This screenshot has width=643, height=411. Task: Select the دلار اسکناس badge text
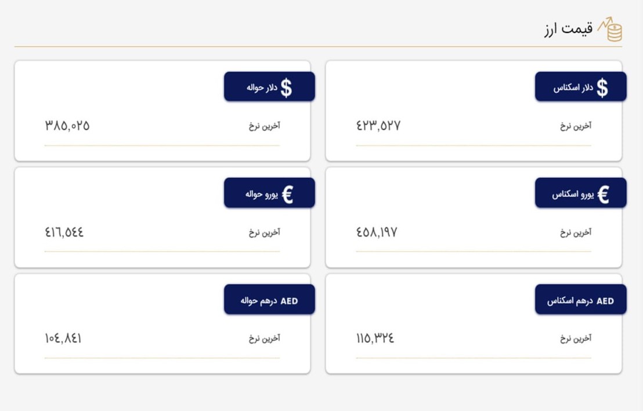point(573,88)
